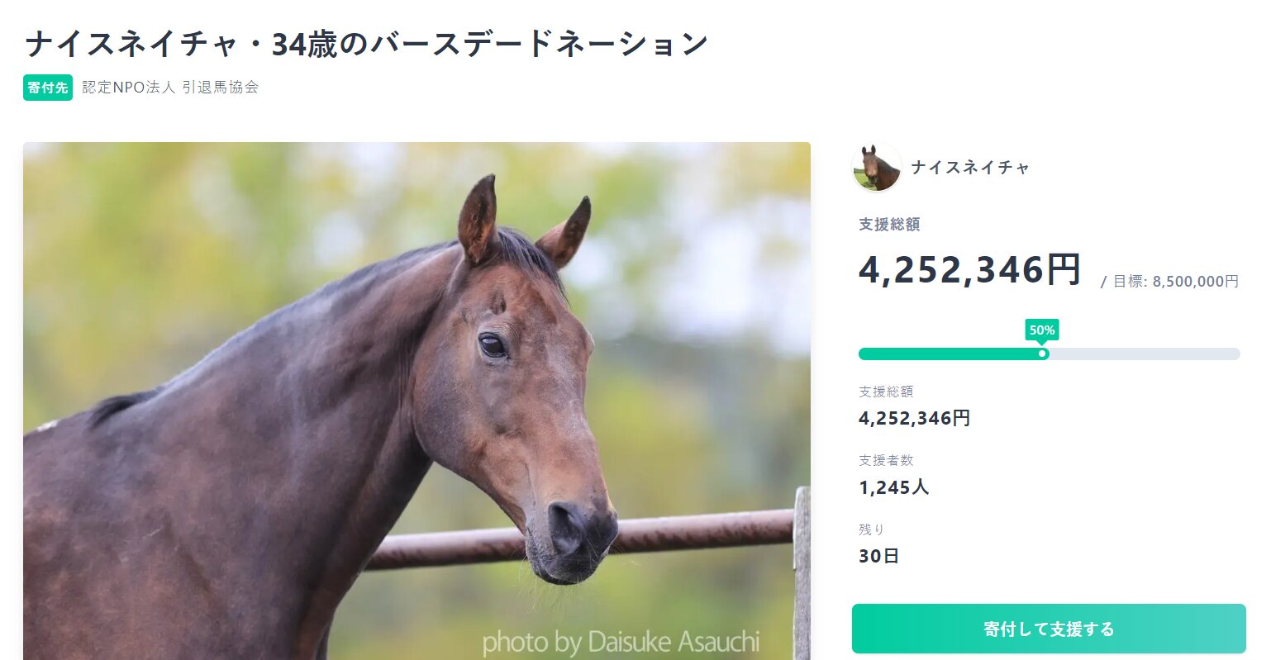Screen dimensions: 1271x660
Task: Open the 認定NPO法人 引退馬協会 organization link
Action: coord(170,87)
